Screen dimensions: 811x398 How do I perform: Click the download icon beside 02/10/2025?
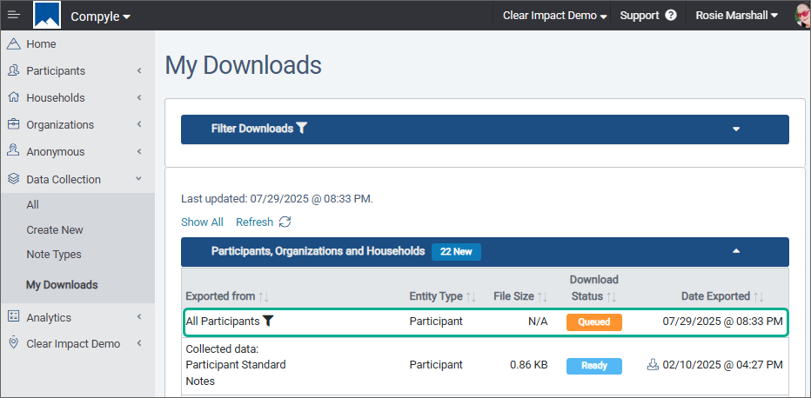pyautogui.click(x=653, y=365)
